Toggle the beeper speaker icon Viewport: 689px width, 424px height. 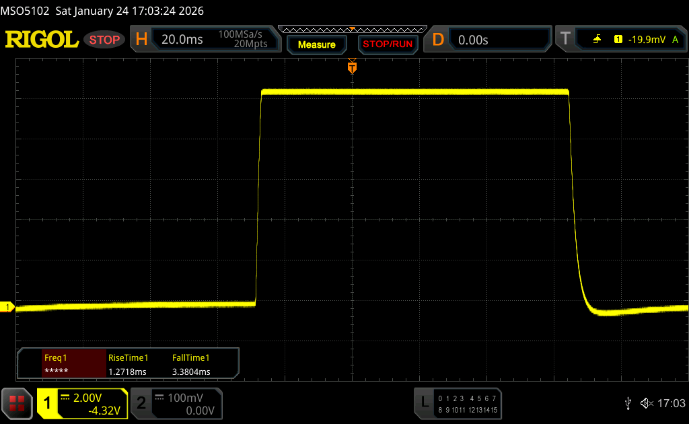point(646,403)
